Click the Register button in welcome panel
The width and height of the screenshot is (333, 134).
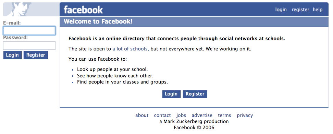click(195, 94)
